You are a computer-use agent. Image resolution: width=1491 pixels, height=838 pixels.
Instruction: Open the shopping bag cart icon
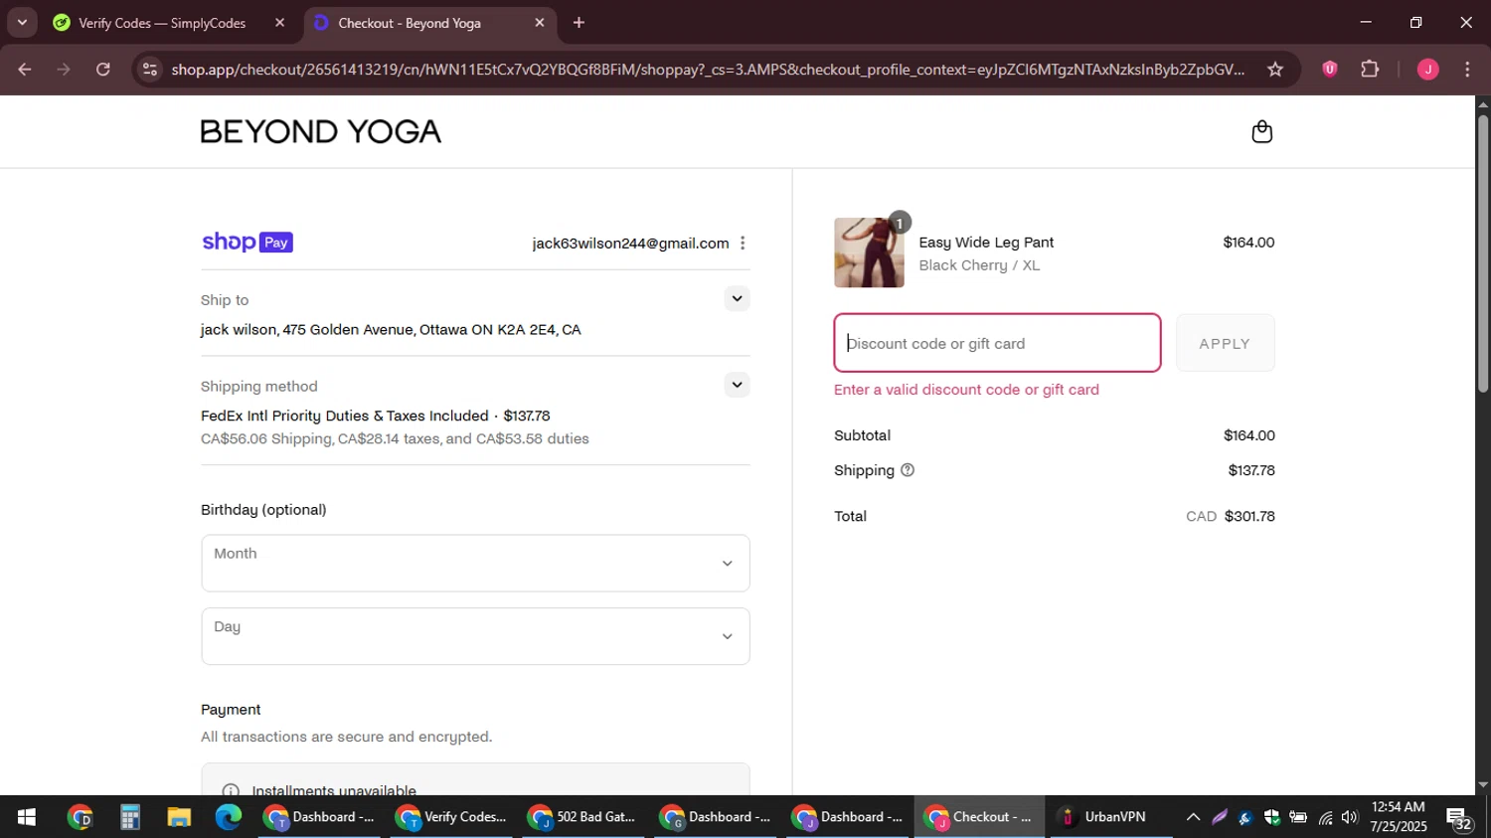pos(1261,132)
